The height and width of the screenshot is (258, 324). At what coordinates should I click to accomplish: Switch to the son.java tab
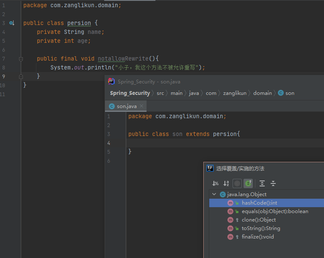tap(126, 106)
